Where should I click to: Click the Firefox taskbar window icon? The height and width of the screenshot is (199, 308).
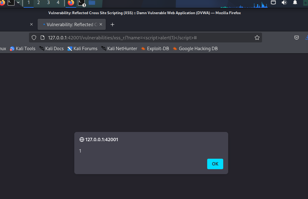(x=71, y=3)
